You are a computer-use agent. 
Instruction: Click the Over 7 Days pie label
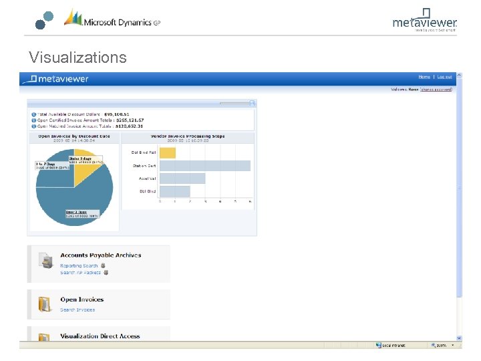(x=82, y=214)
